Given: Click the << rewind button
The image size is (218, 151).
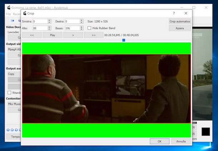Looking at the screenshot, I should coord(32,35).
